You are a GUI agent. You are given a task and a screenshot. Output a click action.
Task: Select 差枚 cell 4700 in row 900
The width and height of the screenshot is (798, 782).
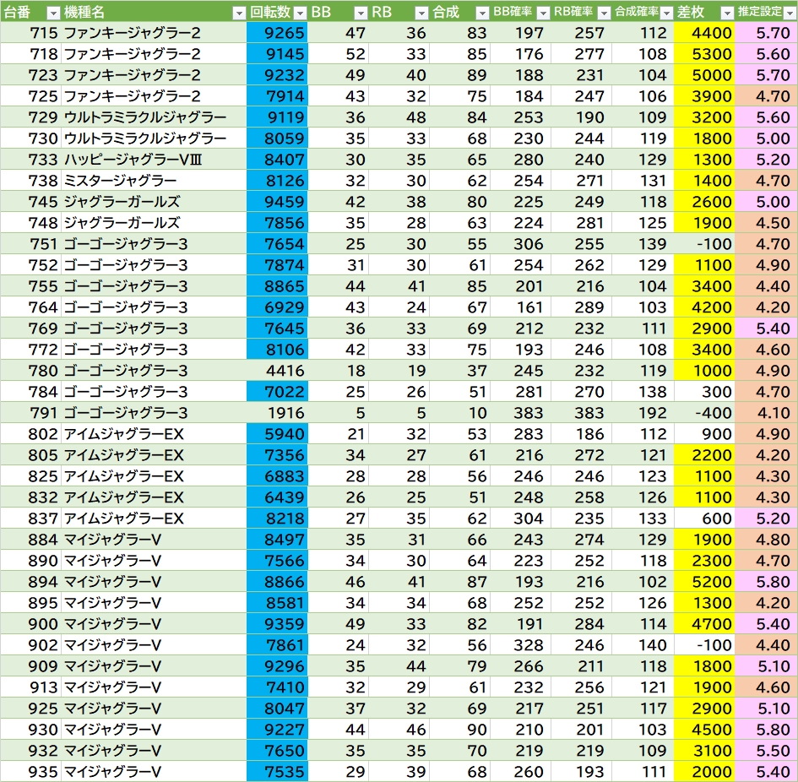(704, 625)
